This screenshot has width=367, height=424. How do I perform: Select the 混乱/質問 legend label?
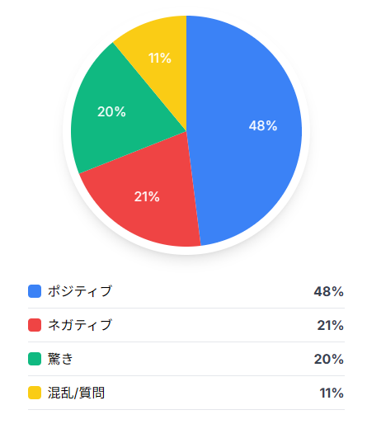pyautogui.click(x=76, y=393)
